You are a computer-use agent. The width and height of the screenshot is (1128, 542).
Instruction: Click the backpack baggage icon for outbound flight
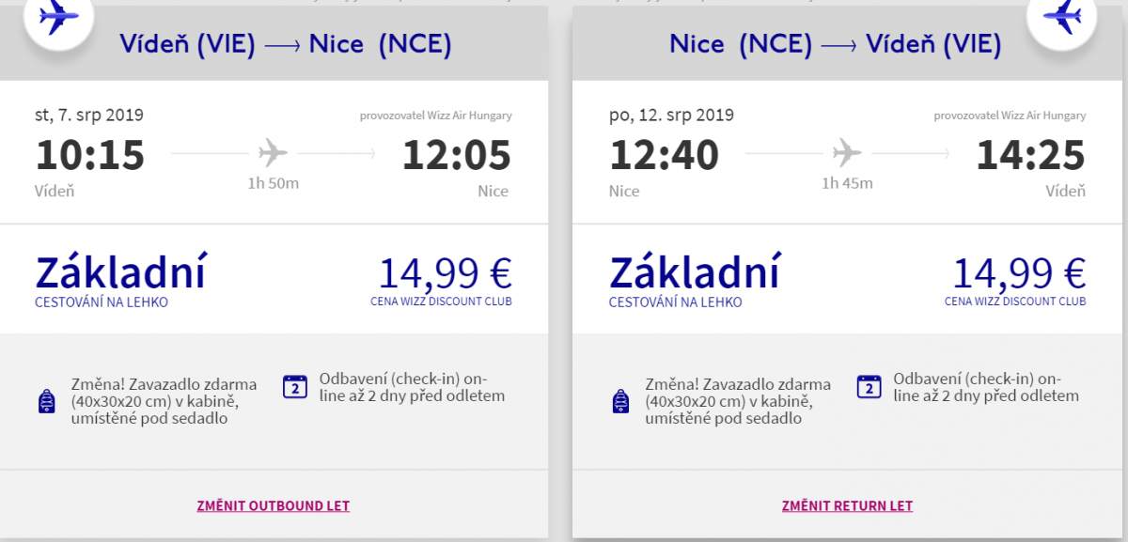point(47,402)
